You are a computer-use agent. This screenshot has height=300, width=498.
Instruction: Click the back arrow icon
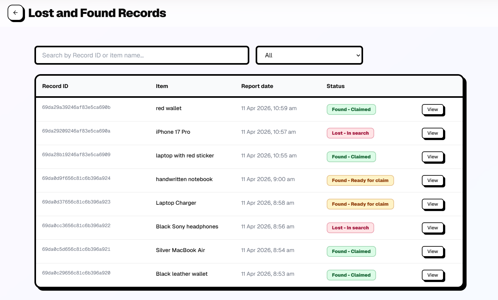coord(15,13)
